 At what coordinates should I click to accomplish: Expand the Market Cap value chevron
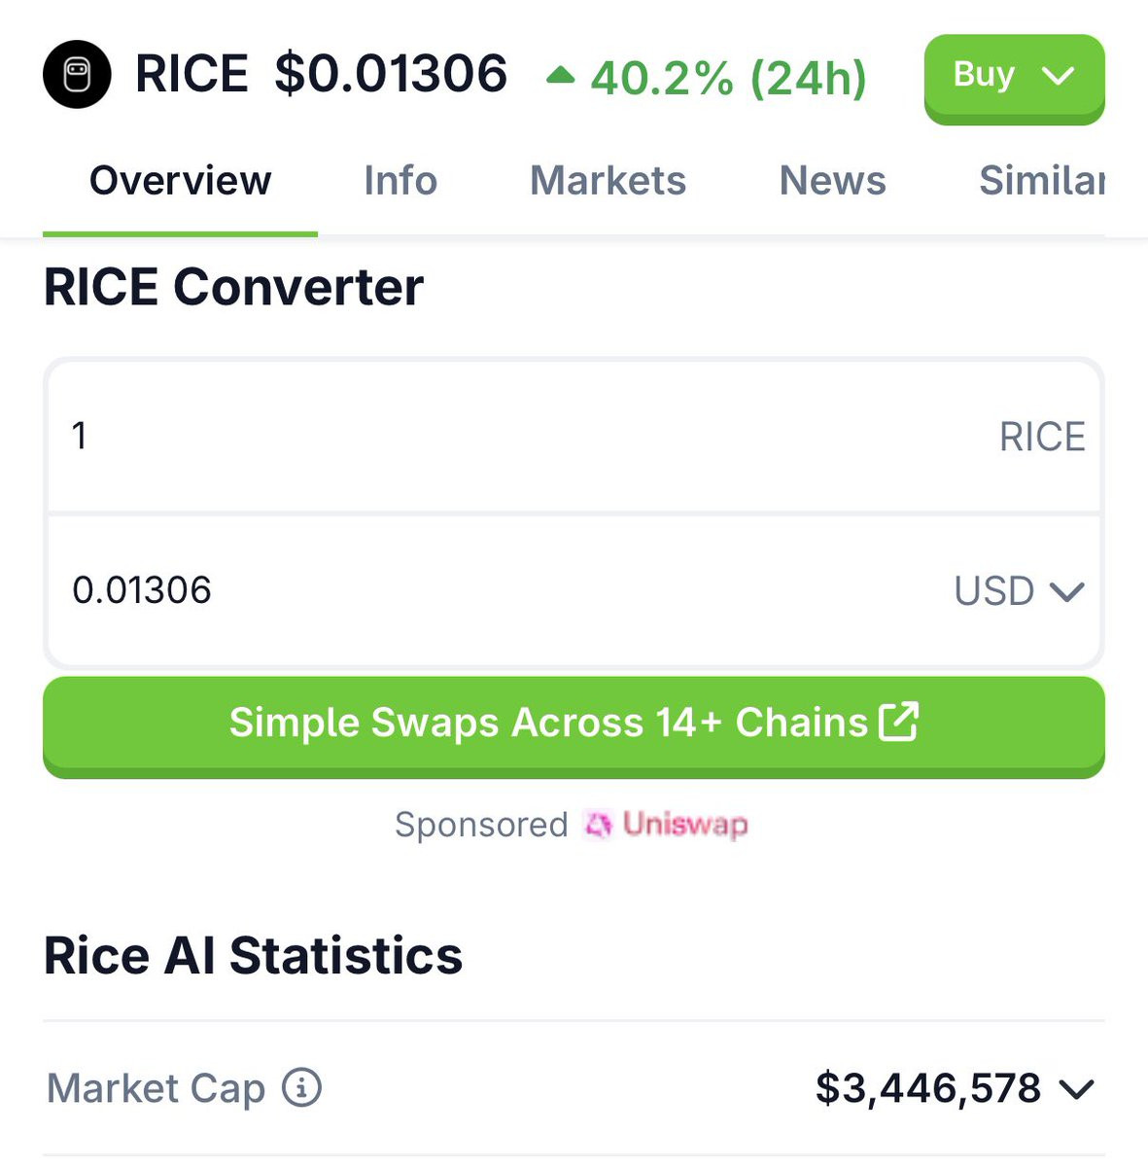1077,1089
